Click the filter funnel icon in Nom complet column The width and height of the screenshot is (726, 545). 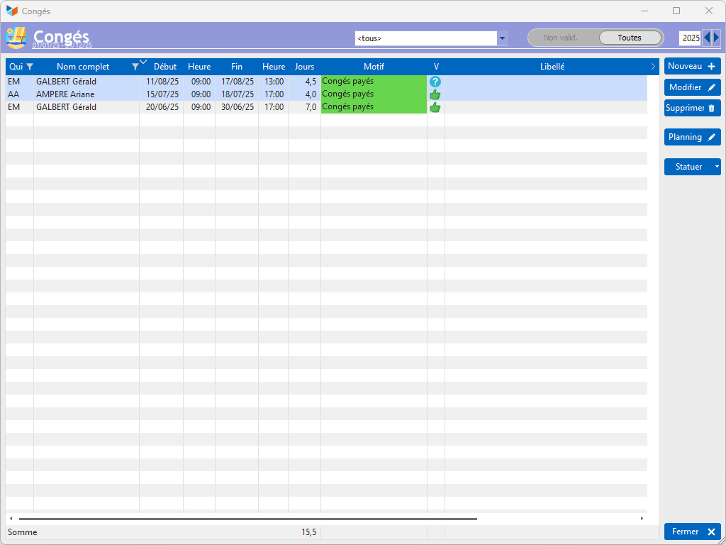pyautogui.click(x=135, y=67)
